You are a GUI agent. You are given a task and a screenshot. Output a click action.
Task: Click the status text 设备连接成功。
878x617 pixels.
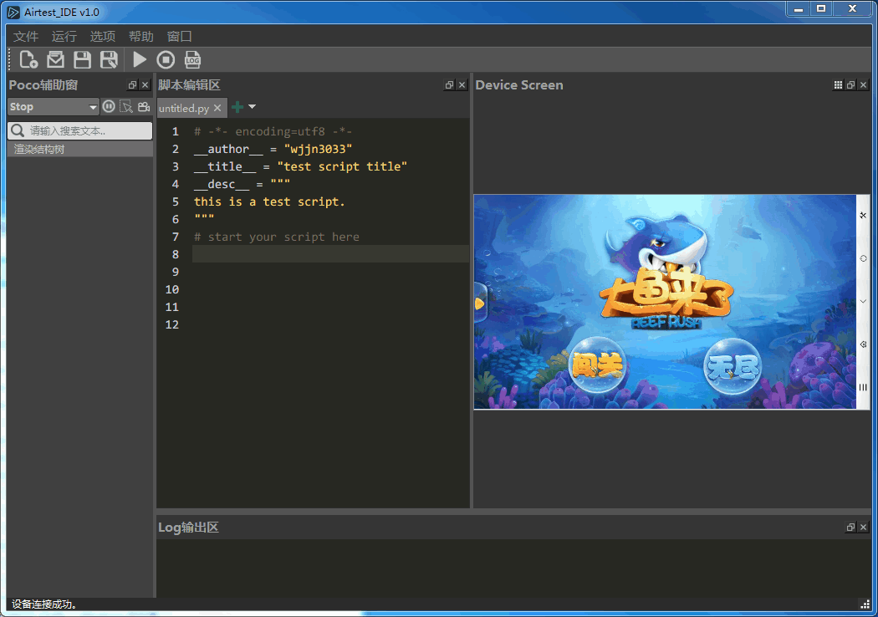point(44,604)
